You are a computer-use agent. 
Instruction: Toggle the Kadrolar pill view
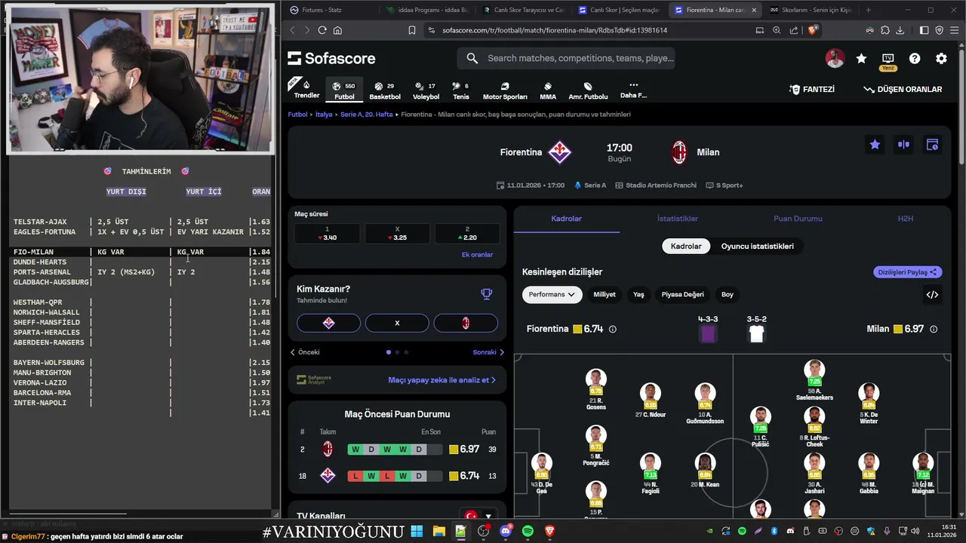686,246
